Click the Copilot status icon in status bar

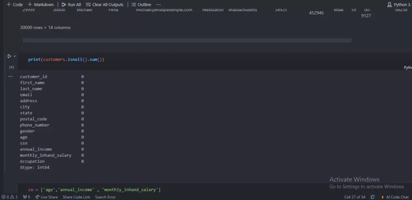point(372,197)
